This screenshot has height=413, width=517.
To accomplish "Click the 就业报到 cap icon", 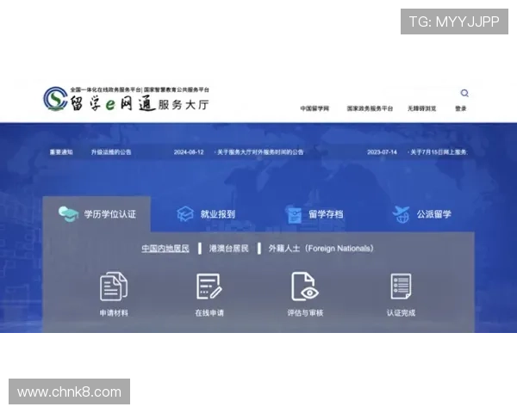I will (185, 214).
